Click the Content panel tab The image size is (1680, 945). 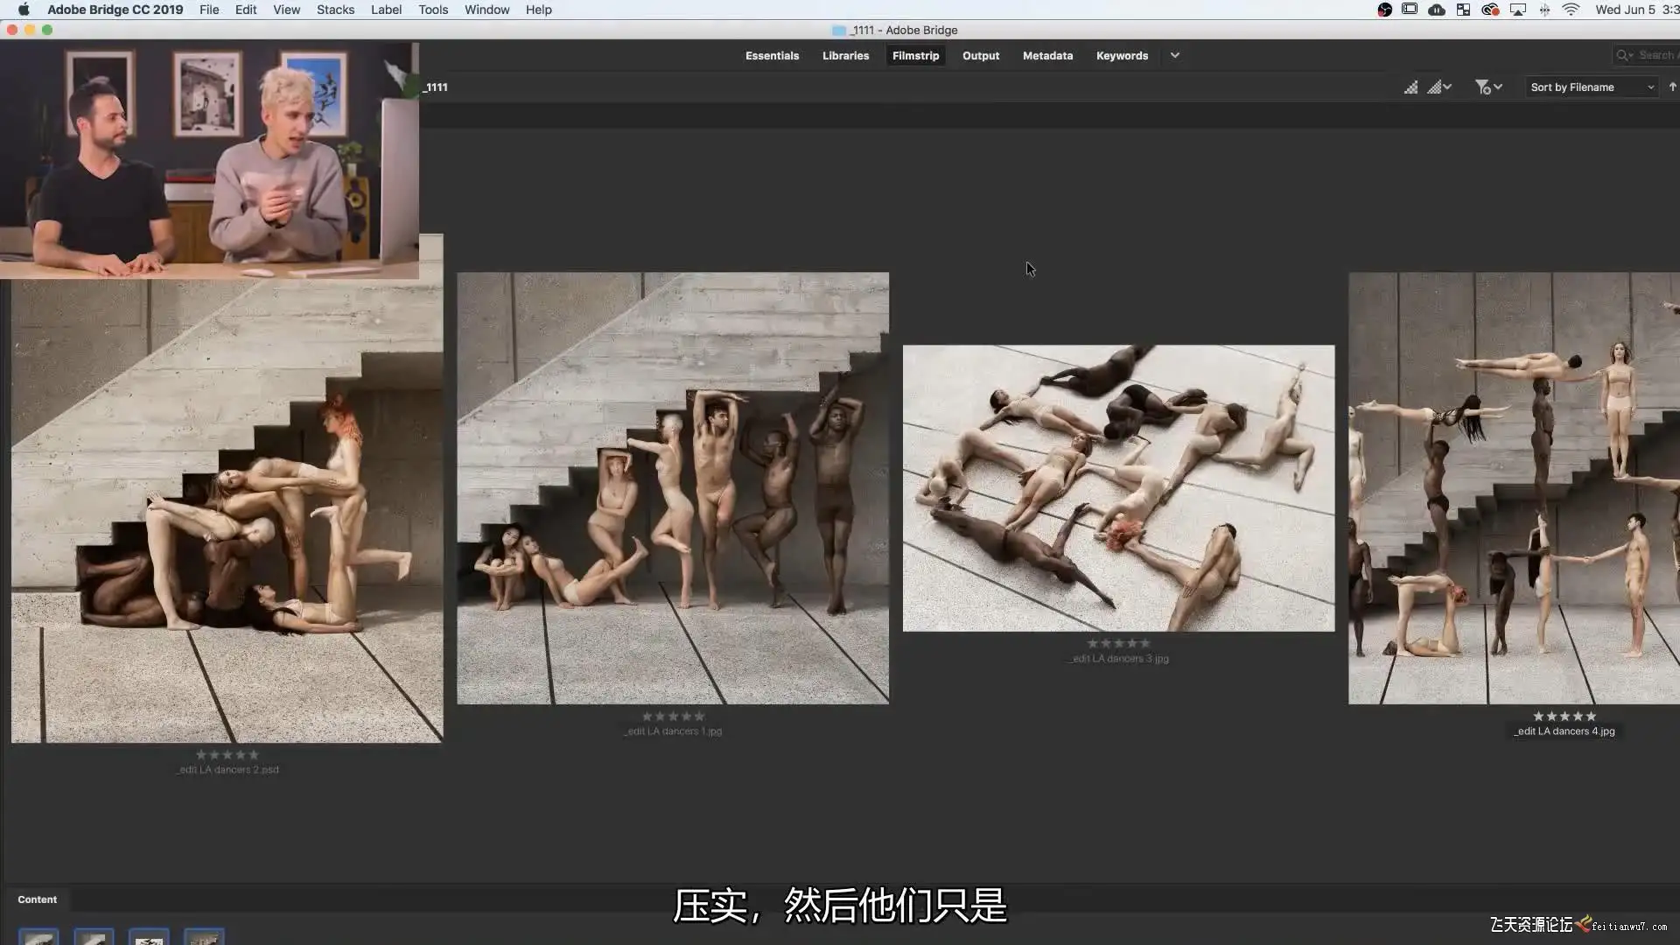click(37, 899)
